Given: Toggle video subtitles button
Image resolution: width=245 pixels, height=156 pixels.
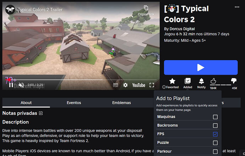Looking at the screenshot, I should click(115, 85).
